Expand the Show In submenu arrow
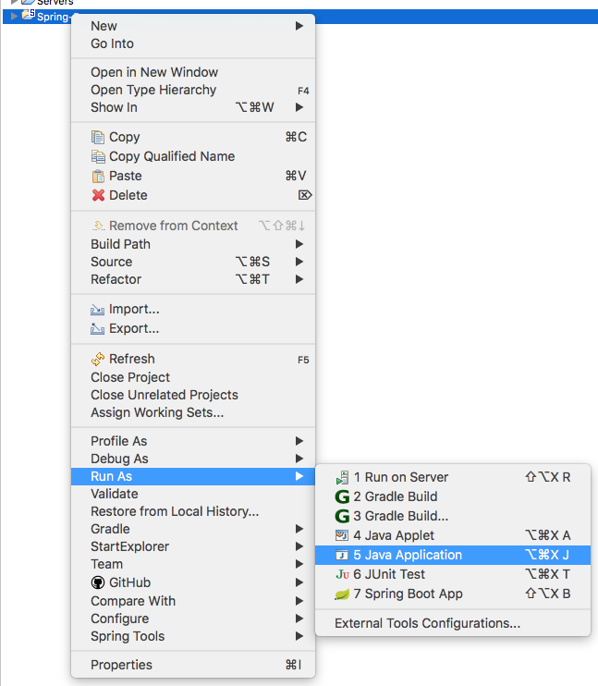Screen dimensions: 598x686 tap(299, 107)
